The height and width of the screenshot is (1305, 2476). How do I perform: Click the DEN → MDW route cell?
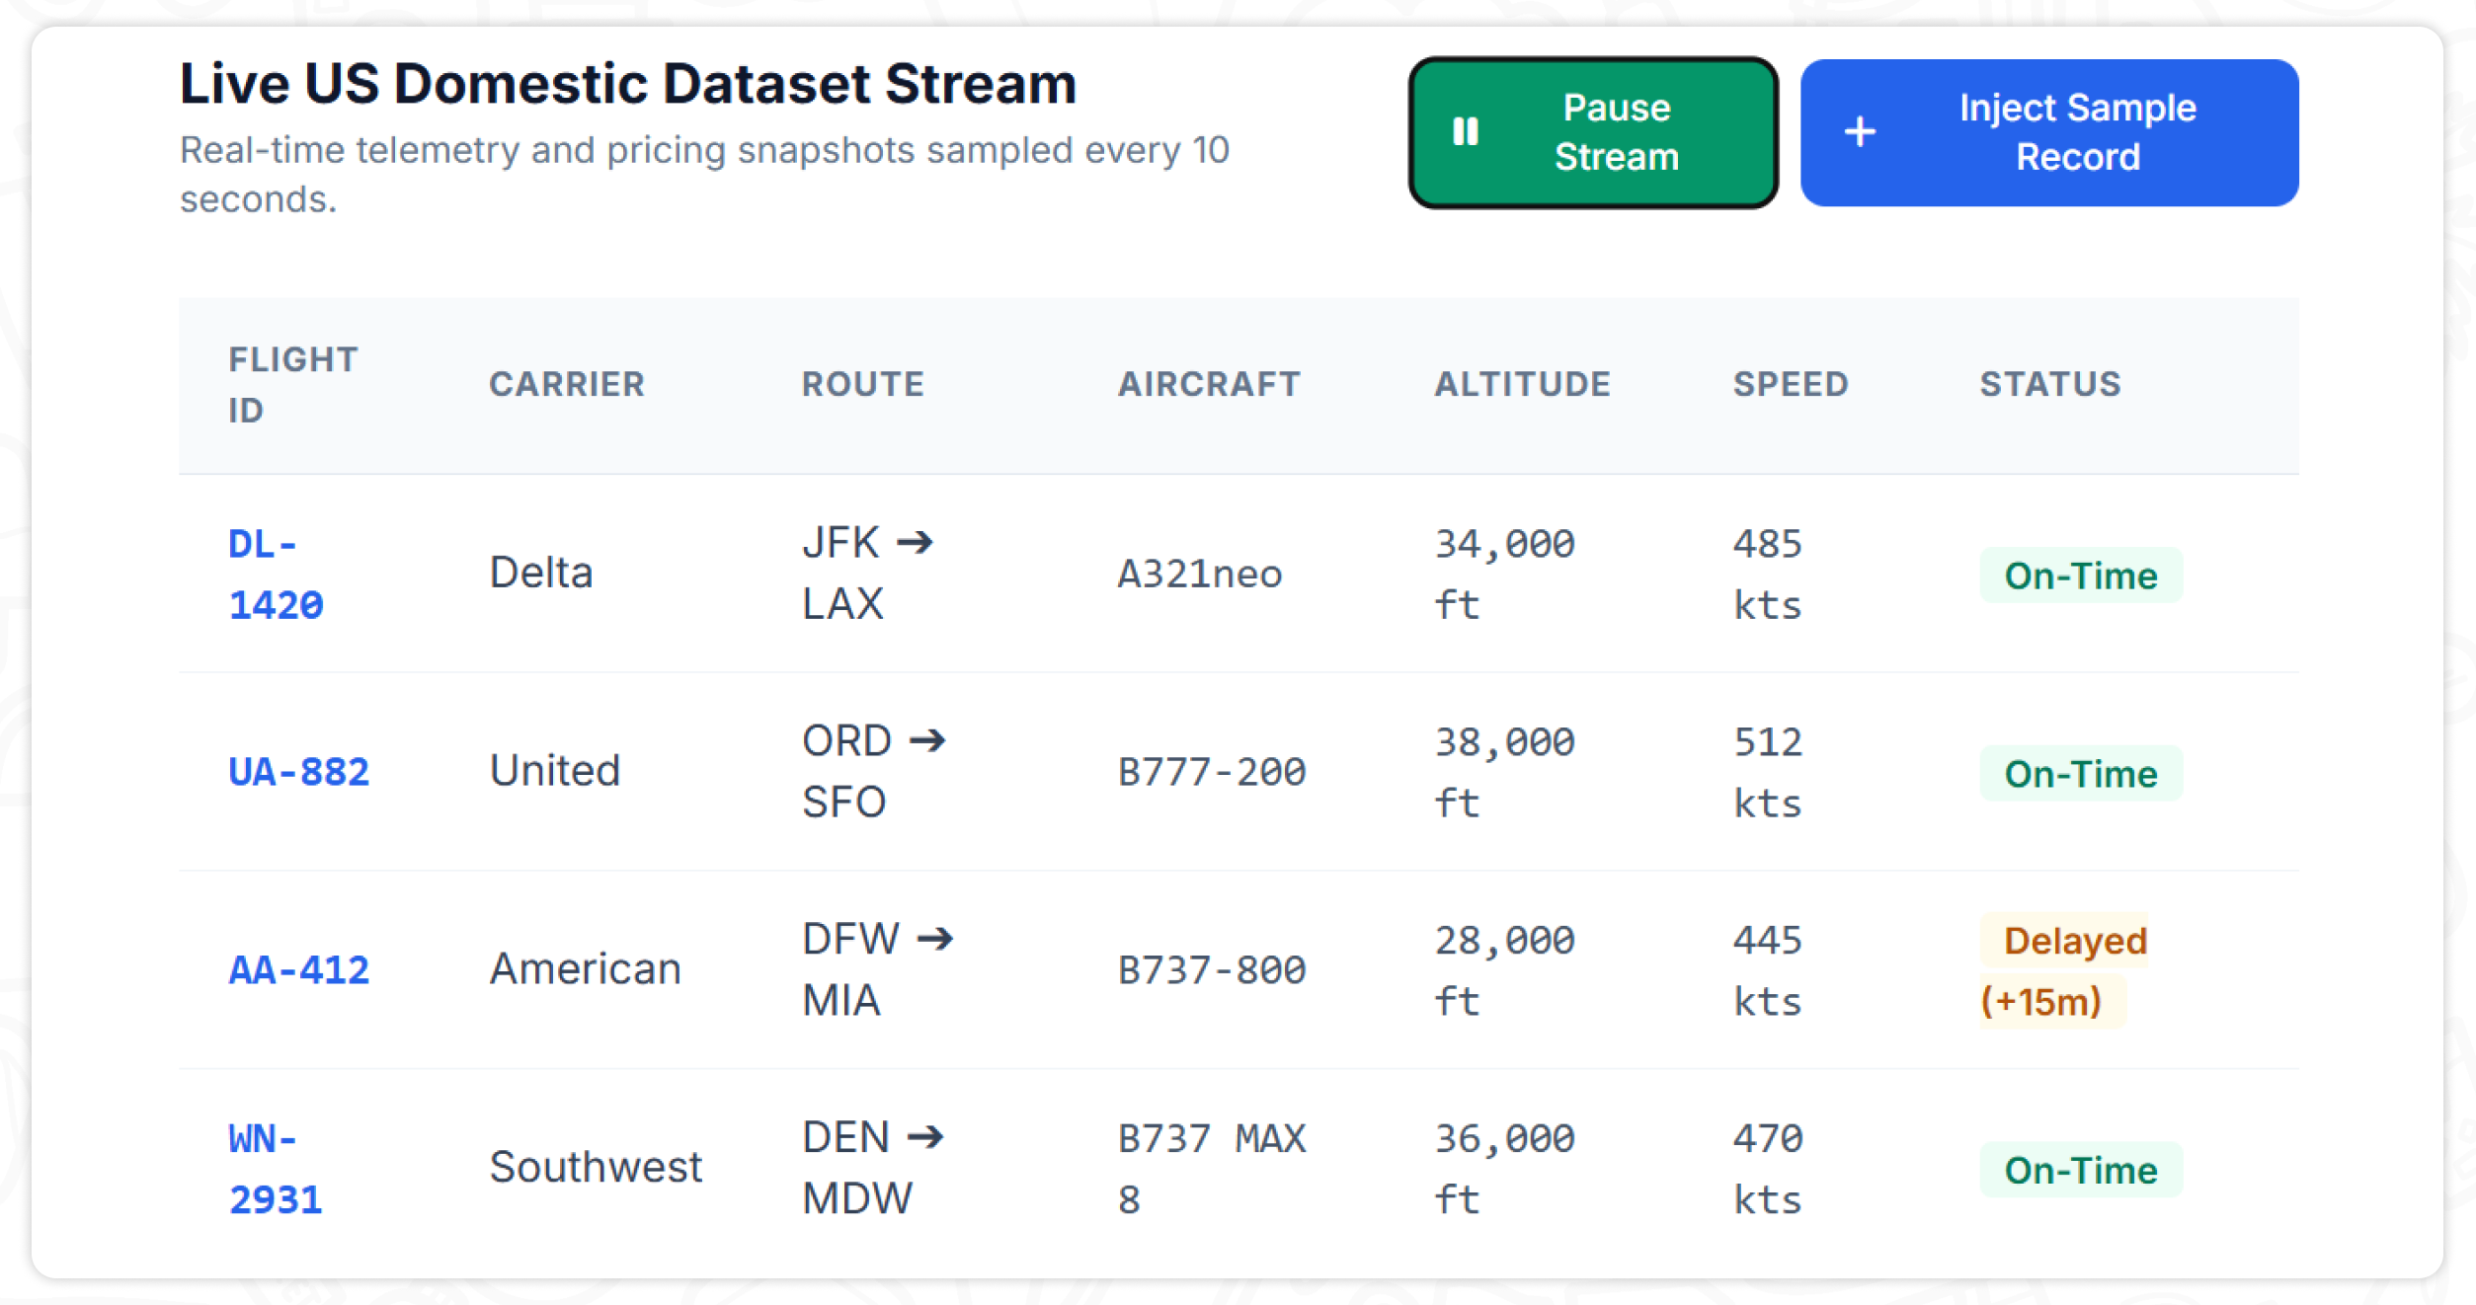coord(873,1169)
